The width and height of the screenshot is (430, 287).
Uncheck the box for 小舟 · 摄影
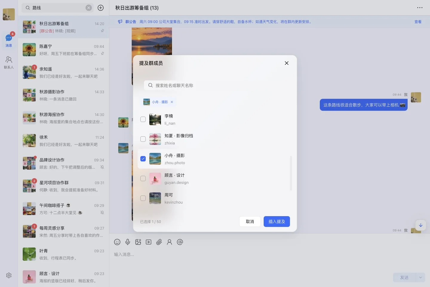pyautogui.click(x=143, y=159)
